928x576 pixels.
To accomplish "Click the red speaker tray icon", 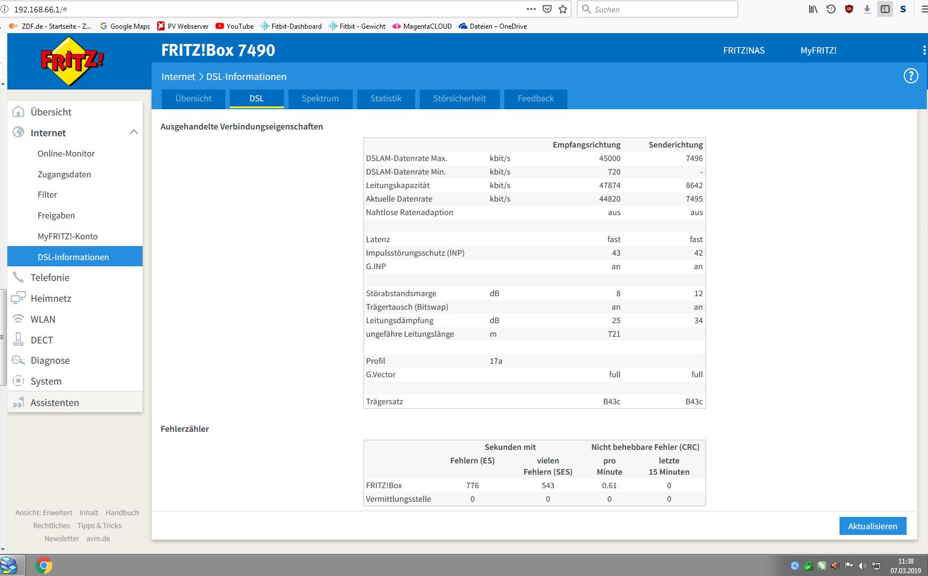I will click(x=835, y=565).
